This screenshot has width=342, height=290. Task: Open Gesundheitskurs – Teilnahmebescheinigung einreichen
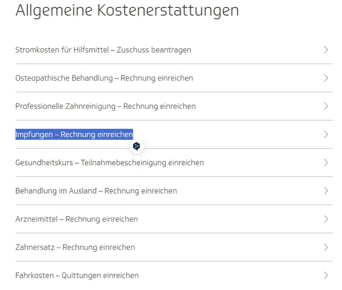coord(110,162)
